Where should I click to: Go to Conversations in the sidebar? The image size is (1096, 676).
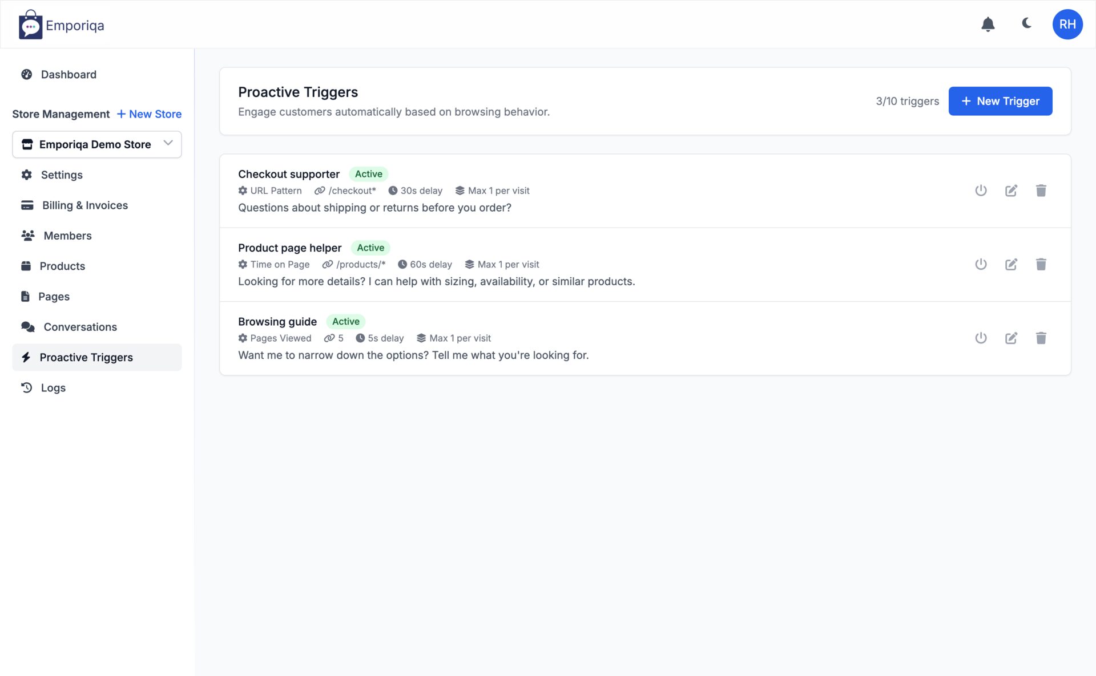(x=80, y=327)
